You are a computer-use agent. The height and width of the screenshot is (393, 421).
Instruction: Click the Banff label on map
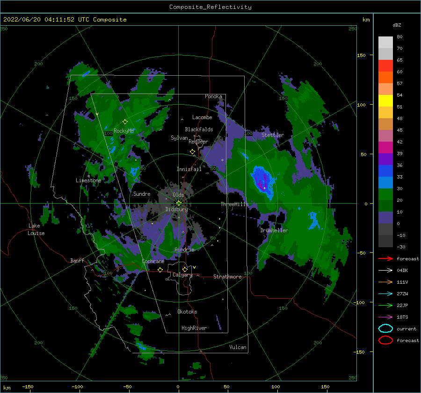(77, 260)
